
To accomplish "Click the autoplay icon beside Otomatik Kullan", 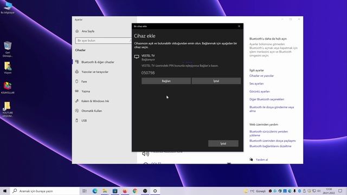I will tap(77, 110).
